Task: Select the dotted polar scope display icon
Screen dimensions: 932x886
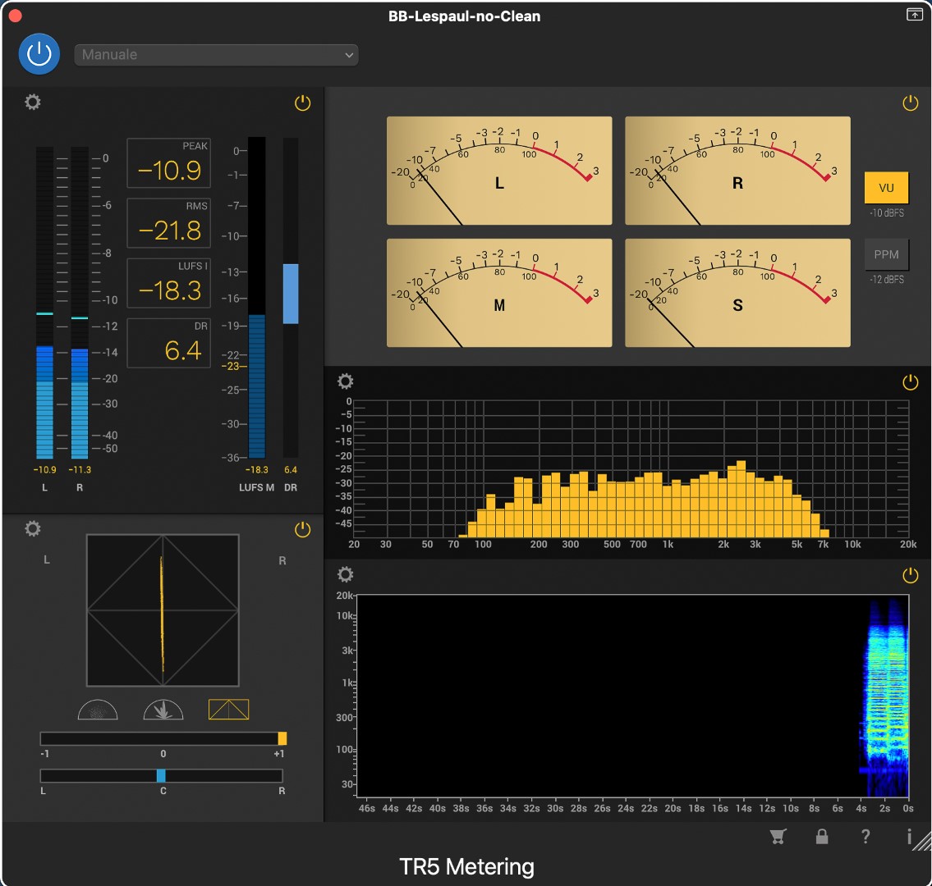Action: click(x=98, y=710)
